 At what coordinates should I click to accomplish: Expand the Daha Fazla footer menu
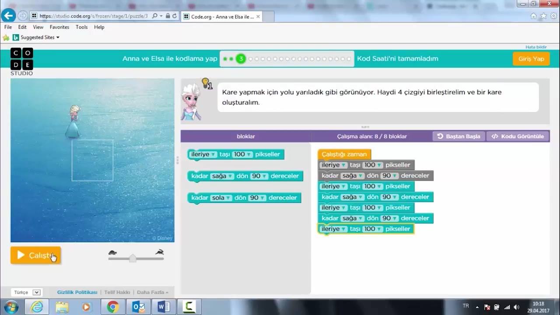153,292
